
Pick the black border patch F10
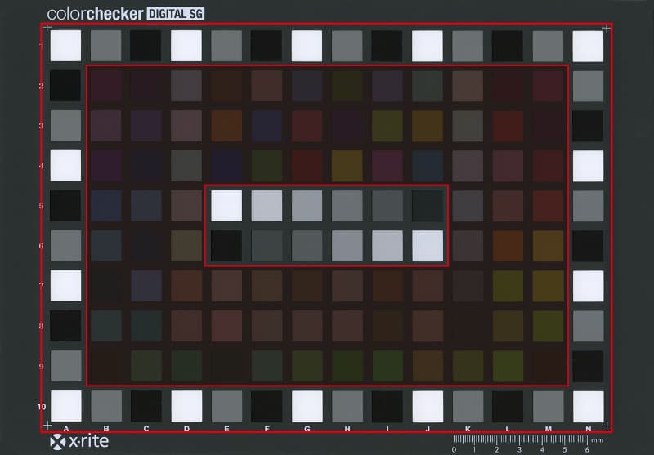coord(267,406)
